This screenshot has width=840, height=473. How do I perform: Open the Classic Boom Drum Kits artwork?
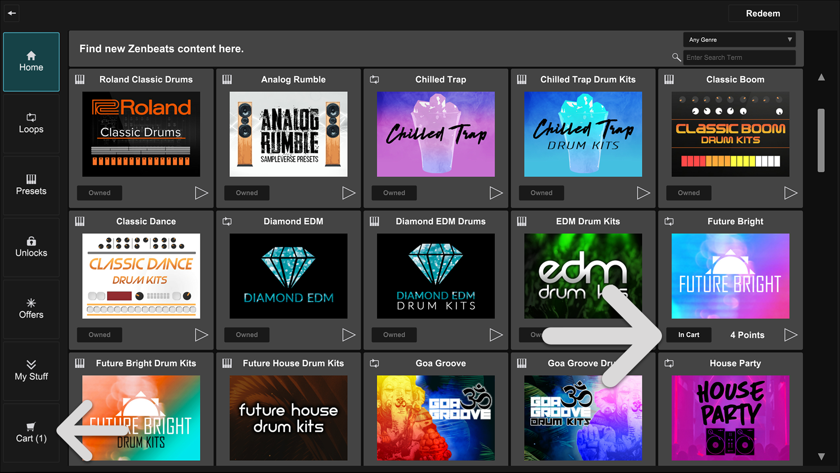tap(731, 134)
